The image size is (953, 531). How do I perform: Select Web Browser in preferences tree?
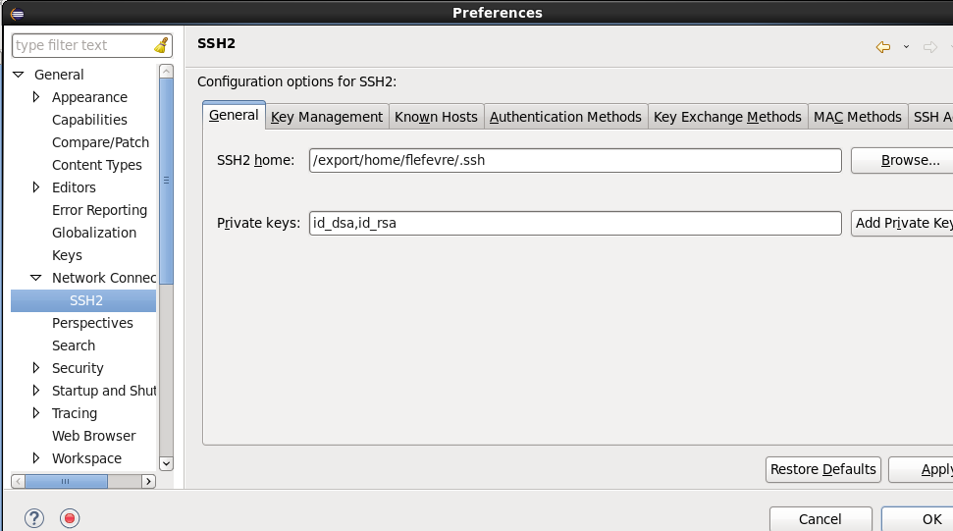[x=93, y=436]
